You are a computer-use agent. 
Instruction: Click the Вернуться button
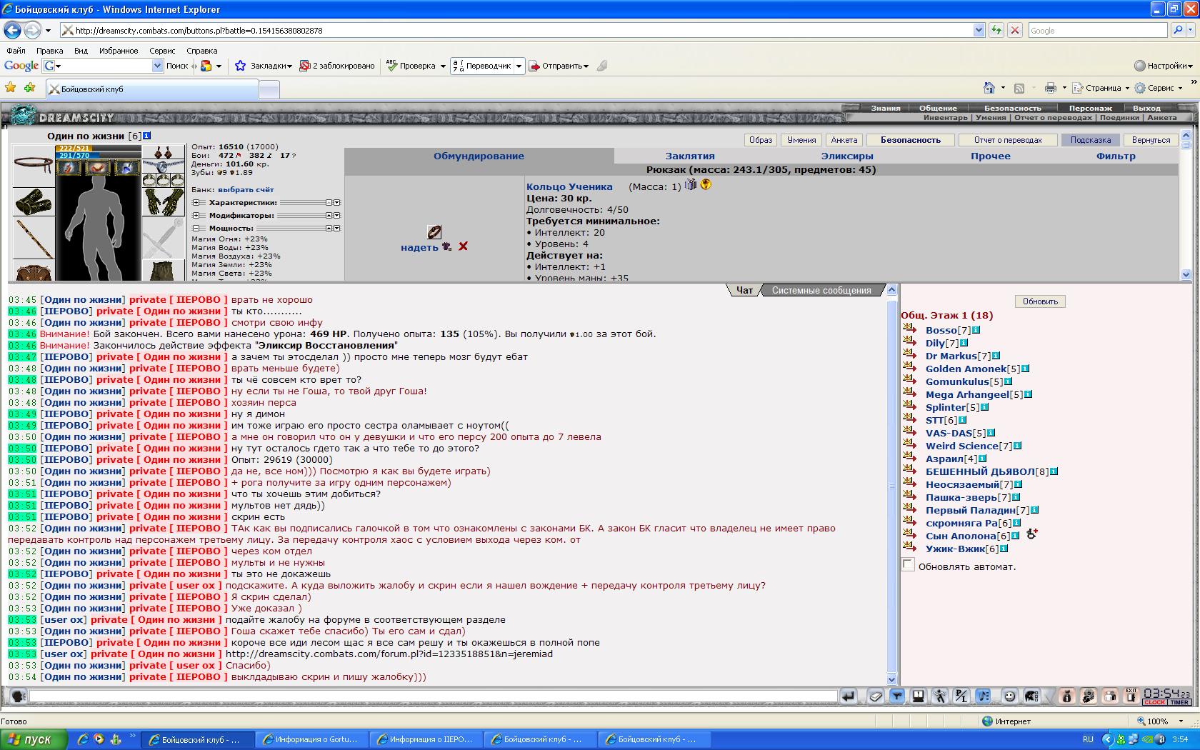tap(1151, 140)
